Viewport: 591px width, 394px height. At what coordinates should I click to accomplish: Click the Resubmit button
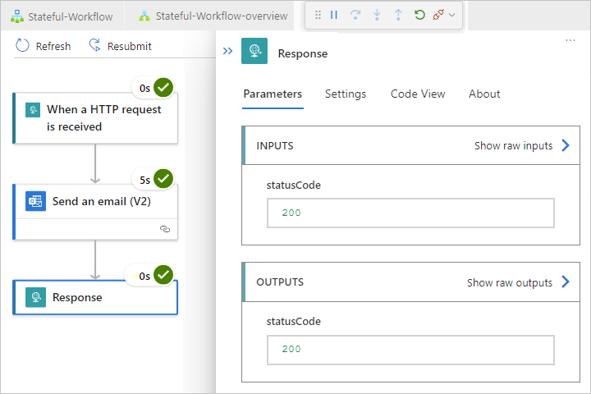tap(120, 46)
